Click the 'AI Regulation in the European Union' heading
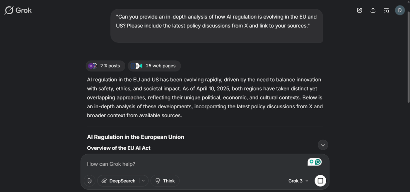This screenshot has width=410, height=192. tap(136, 137)
